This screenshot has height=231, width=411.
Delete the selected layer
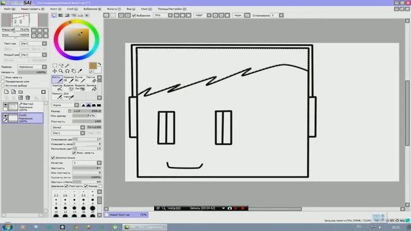pyautogui.click(x=28, y=98)
